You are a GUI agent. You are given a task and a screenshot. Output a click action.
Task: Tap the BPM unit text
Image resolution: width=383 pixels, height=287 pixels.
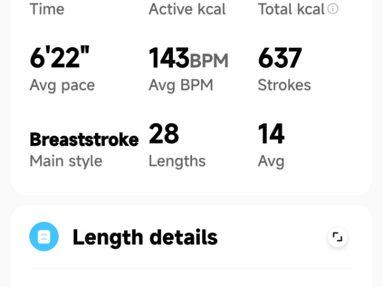coord(209,61)
